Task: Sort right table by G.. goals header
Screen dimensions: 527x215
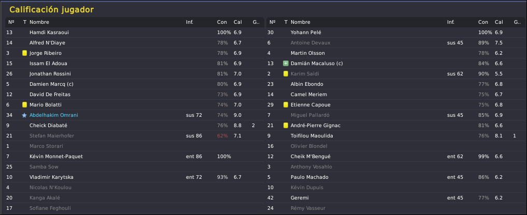Action: point(517,22)
